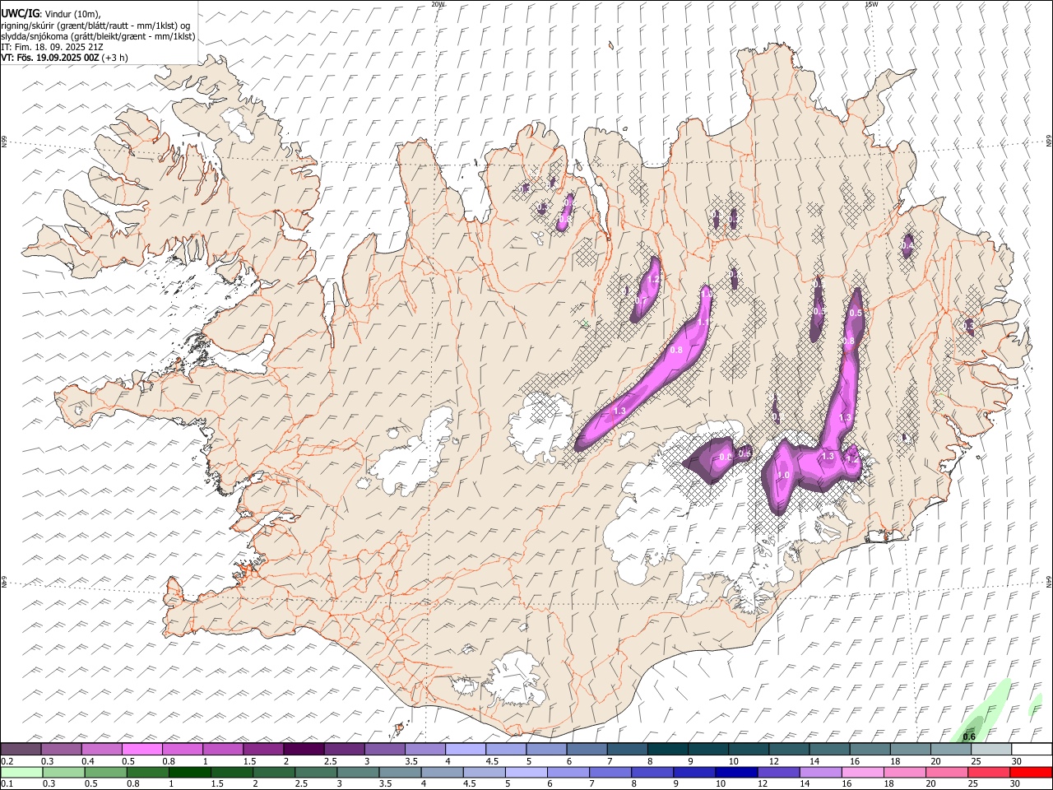The height and width of the screenshot is (790, 1053).
Task: Click the '15W' longitude label at the top edge
Action: click(x=871, y=4)
